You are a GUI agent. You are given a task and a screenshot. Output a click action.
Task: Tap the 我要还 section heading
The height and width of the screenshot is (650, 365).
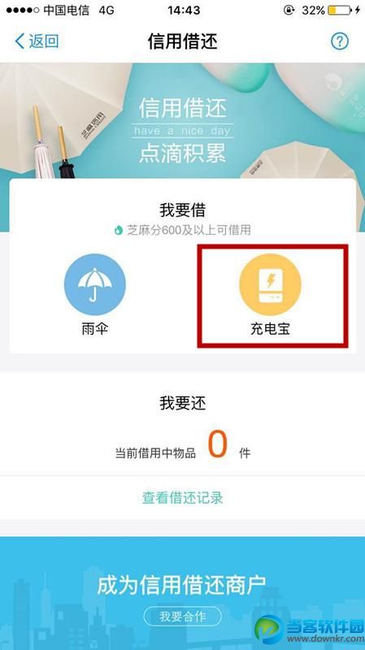pyautogui.click(x=182, y=403)
